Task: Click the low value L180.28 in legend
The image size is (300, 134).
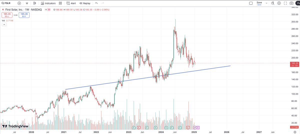Action: (x=78, y=10)
